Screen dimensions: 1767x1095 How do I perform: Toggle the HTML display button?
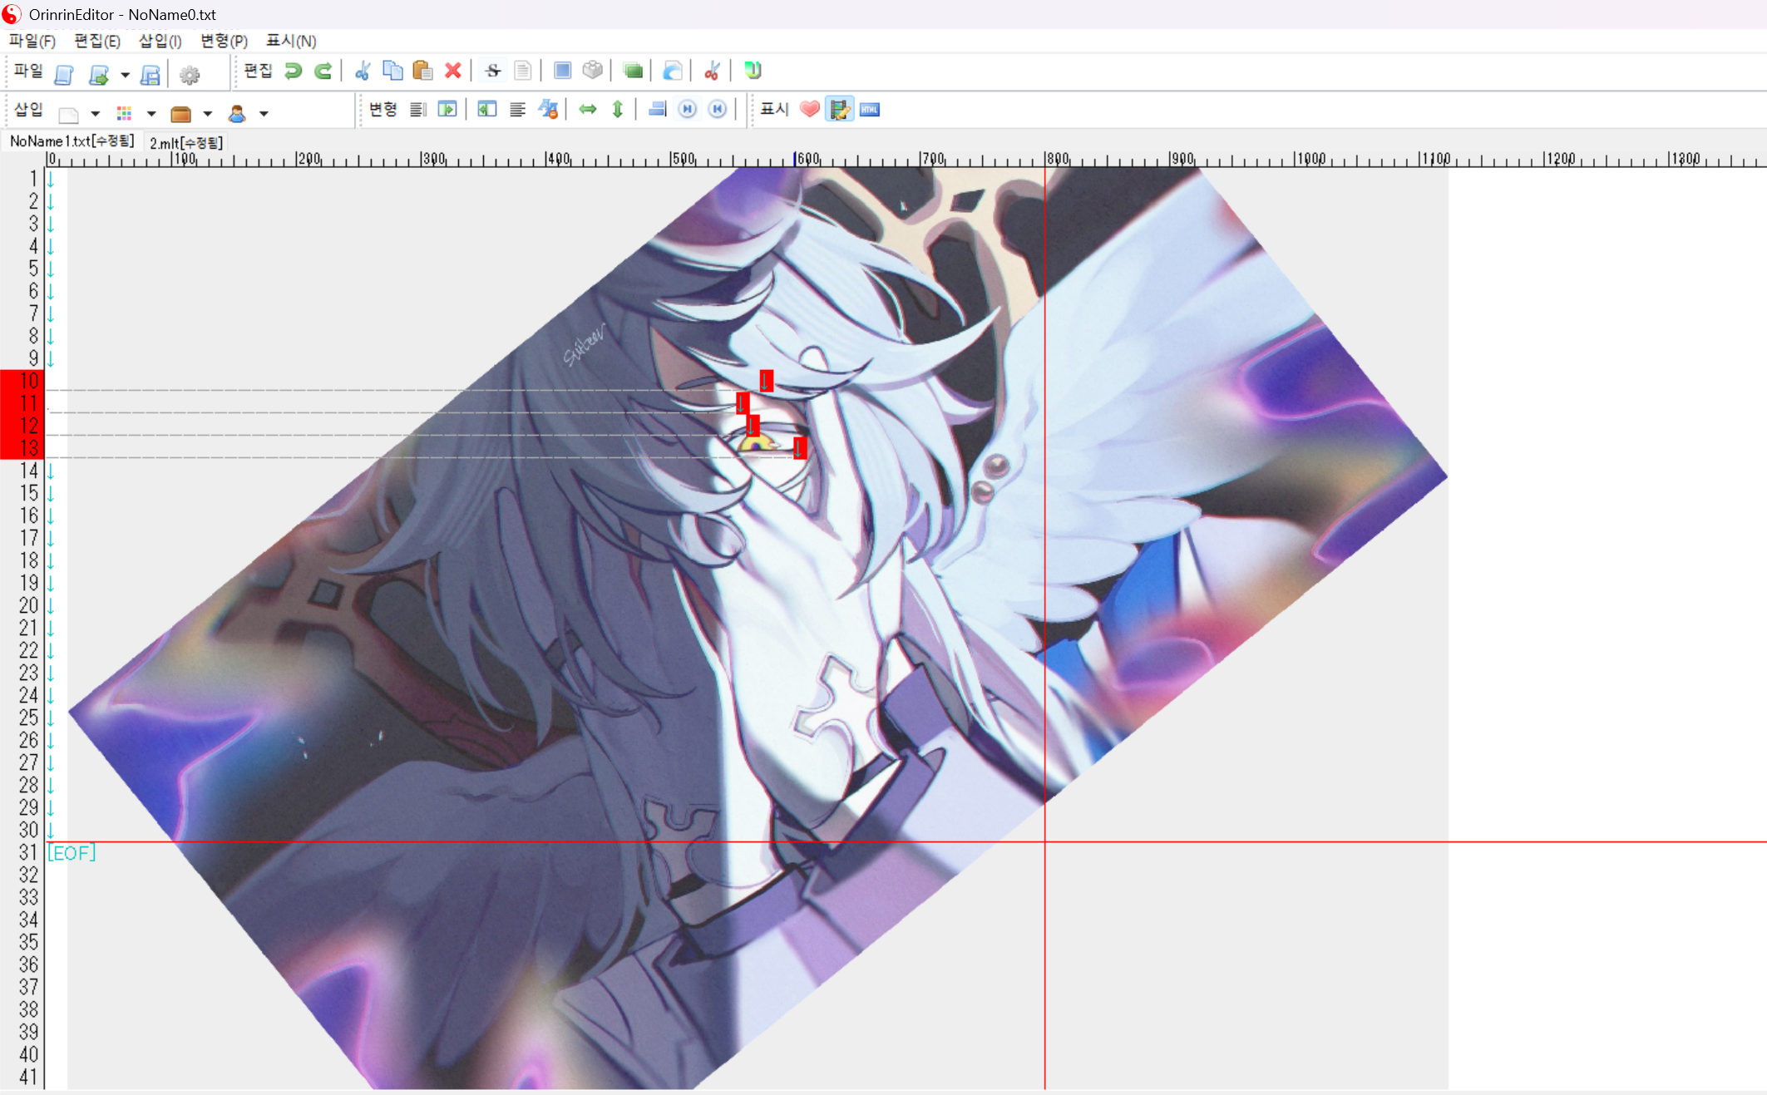(x=870, y=110)
